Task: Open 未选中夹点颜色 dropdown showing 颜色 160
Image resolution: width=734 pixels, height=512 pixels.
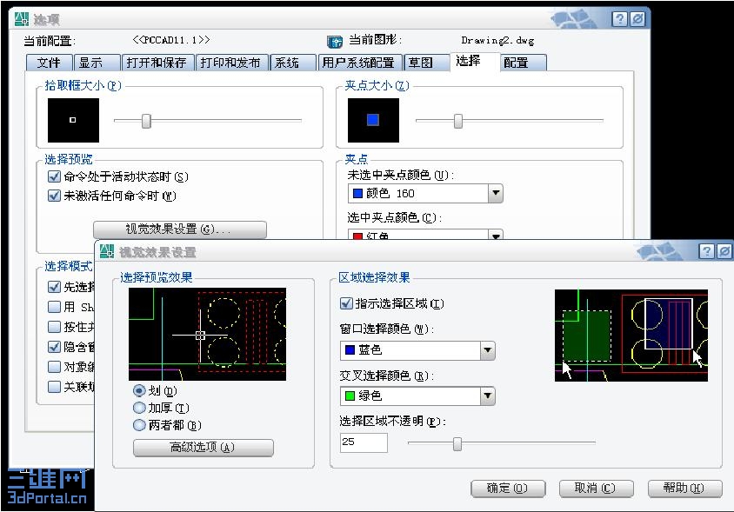Action: click(425, 193)
